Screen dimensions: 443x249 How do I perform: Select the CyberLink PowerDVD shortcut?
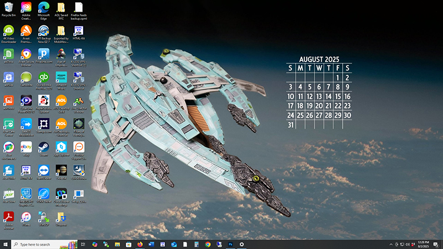click(x=26, y=104)
